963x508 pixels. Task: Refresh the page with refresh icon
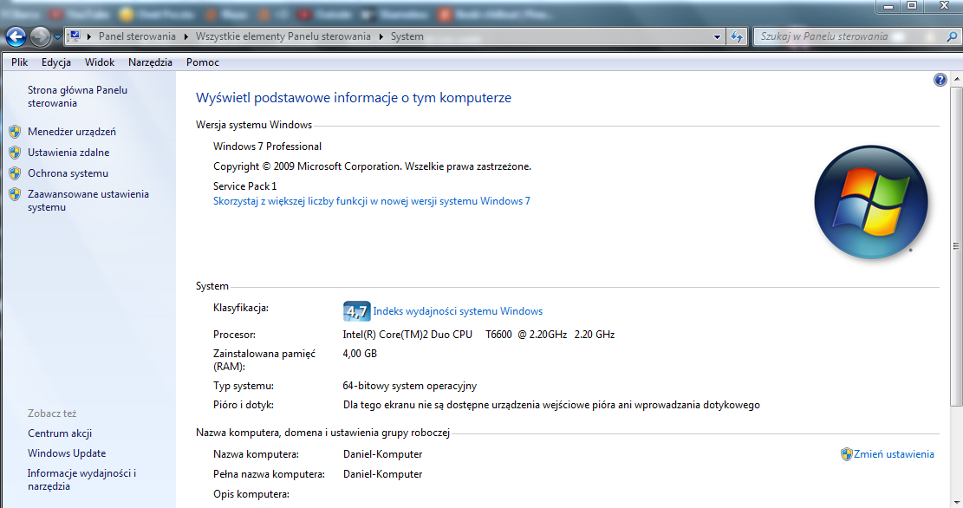coord(737,37)
